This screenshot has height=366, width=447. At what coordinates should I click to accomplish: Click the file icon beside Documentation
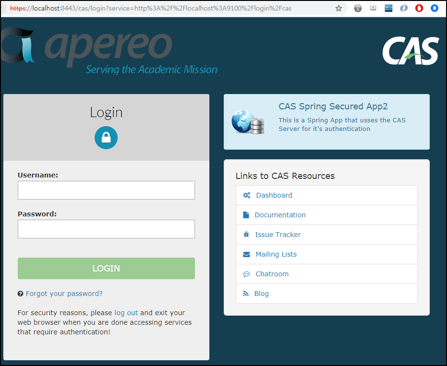pyautogui.click(x=246, y=215)
